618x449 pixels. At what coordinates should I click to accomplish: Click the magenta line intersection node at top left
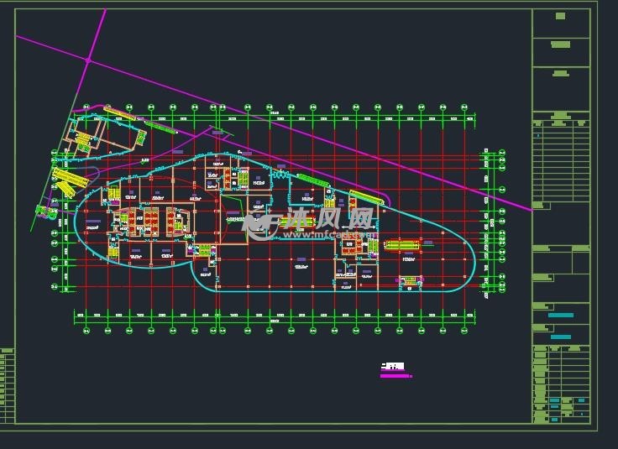coord(88,60)
